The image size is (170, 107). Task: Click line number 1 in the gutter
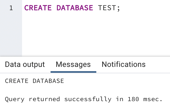pos(11,8)
